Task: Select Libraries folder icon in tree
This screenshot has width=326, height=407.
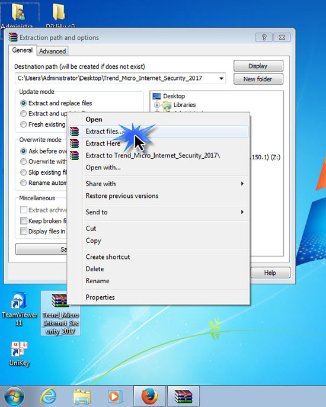Action: pos(167,105)
